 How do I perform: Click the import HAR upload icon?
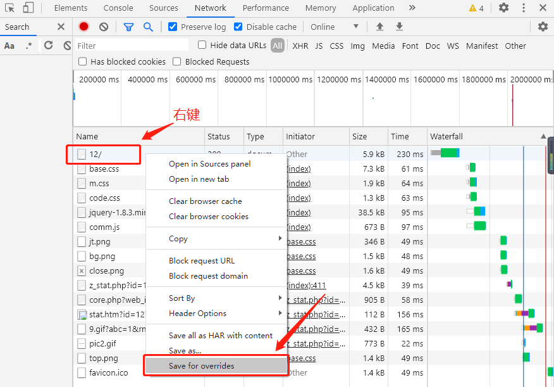(x=379, y=27)
